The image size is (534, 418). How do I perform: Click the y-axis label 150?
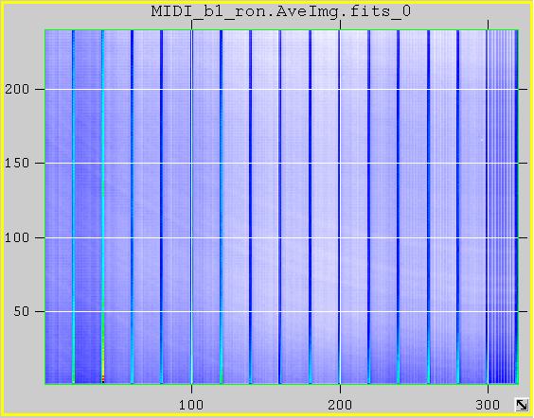[x=17, y=164]
